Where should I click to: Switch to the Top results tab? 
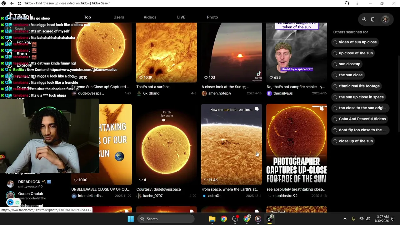click(x=87, y=17)
